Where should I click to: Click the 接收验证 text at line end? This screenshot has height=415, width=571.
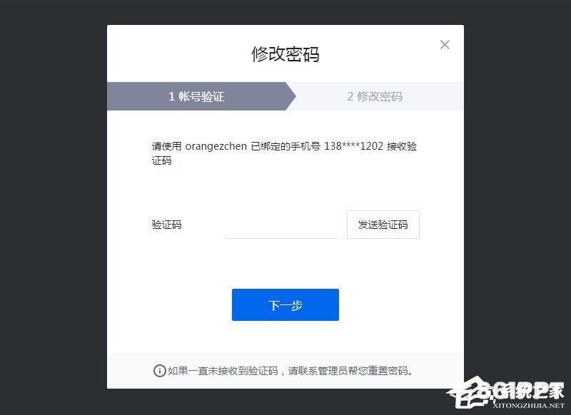tap(402, 146)
